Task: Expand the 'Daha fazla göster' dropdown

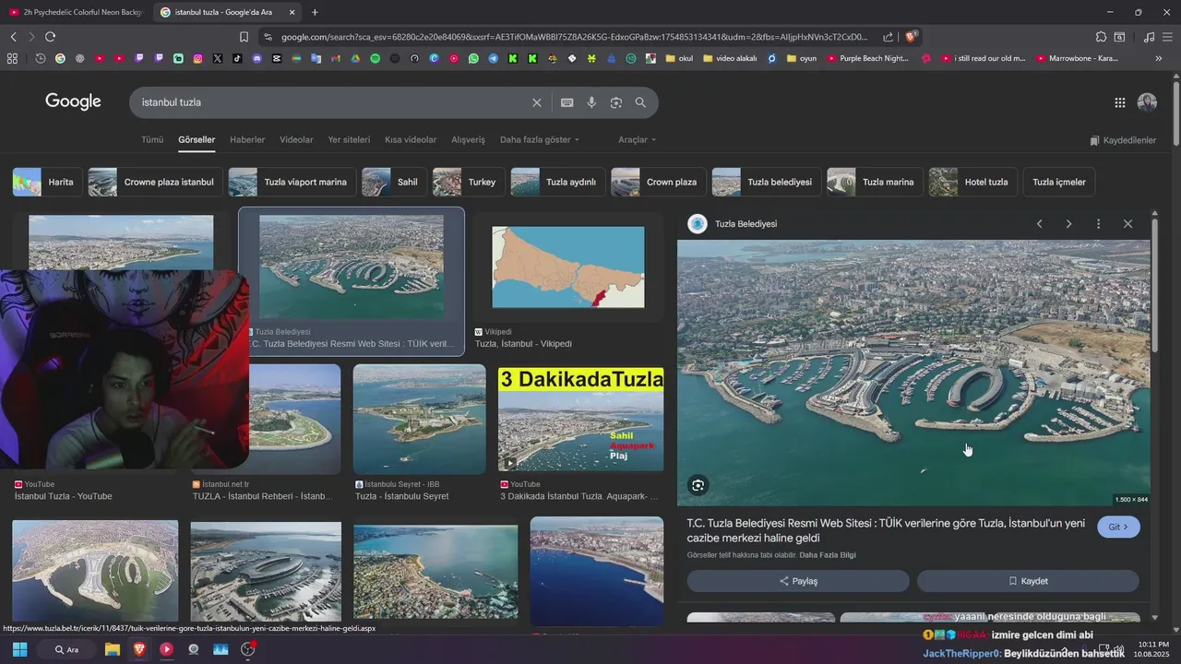Action: (x=540, y=140)
